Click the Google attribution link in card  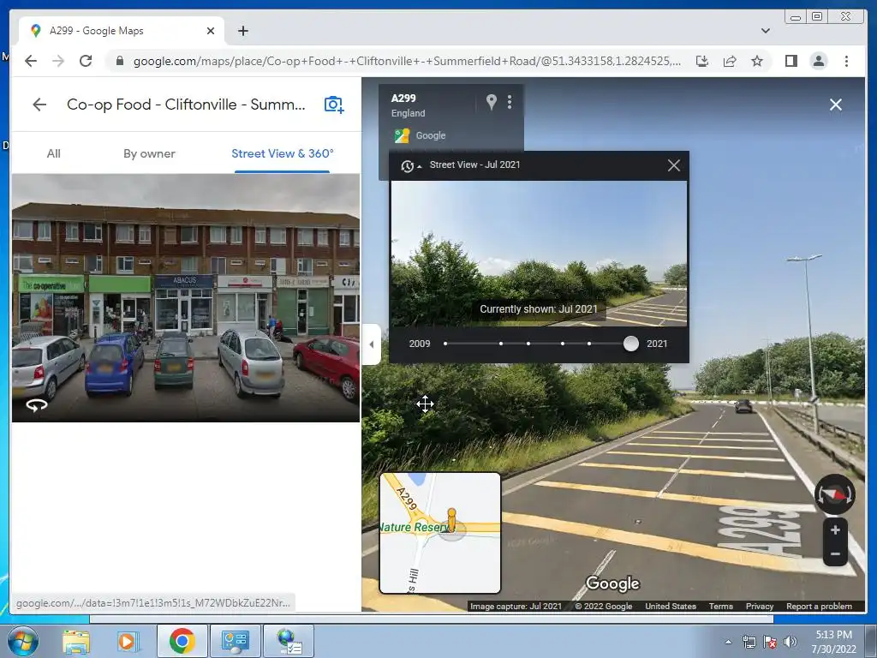click(431, 135)
